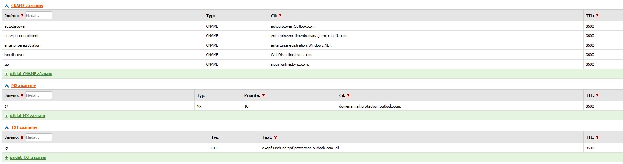Click plus icon for adding MX record
The image size is (623, 164).
point(6,116)
